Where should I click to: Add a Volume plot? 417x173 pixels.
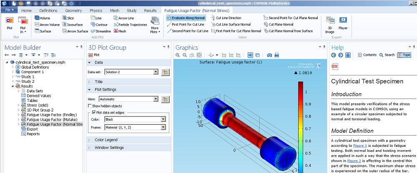tap(42, 18)
